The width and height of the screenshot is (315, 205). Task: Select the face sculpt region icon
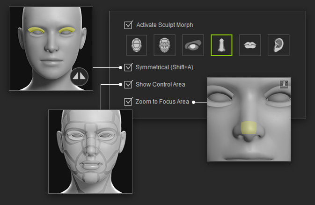pyautogui.click(x=164, y=45)
